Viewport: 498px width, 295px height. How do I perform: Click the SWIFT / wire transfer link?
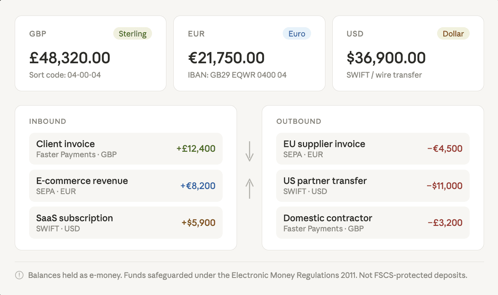(384, 75)
